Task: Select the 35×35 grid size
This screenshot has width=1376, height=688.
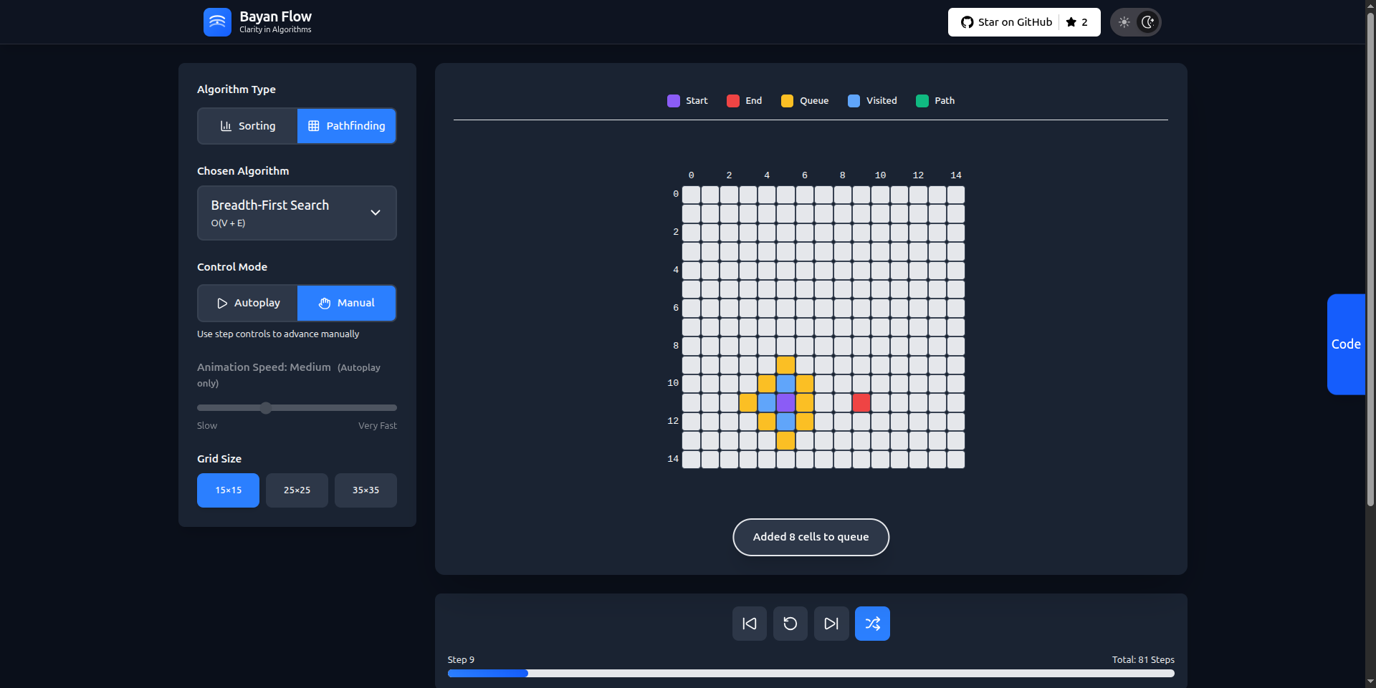Action: click(365, 490)
